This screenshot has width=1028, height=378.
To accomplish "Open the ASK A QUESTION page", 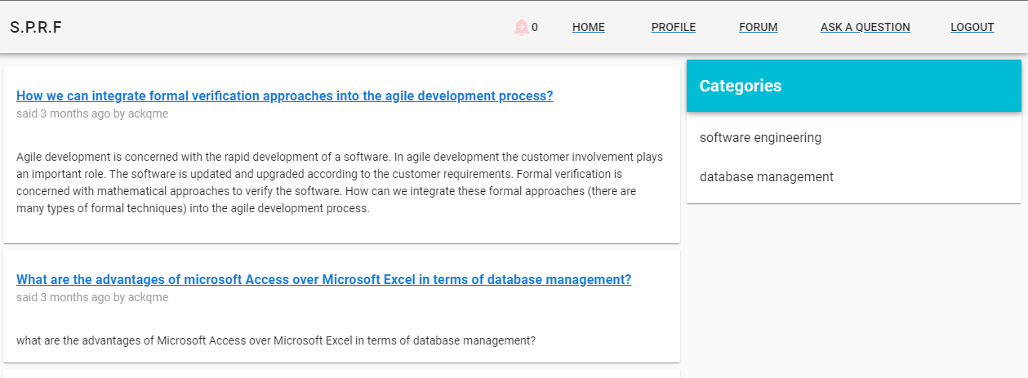I will pos(865,27).
